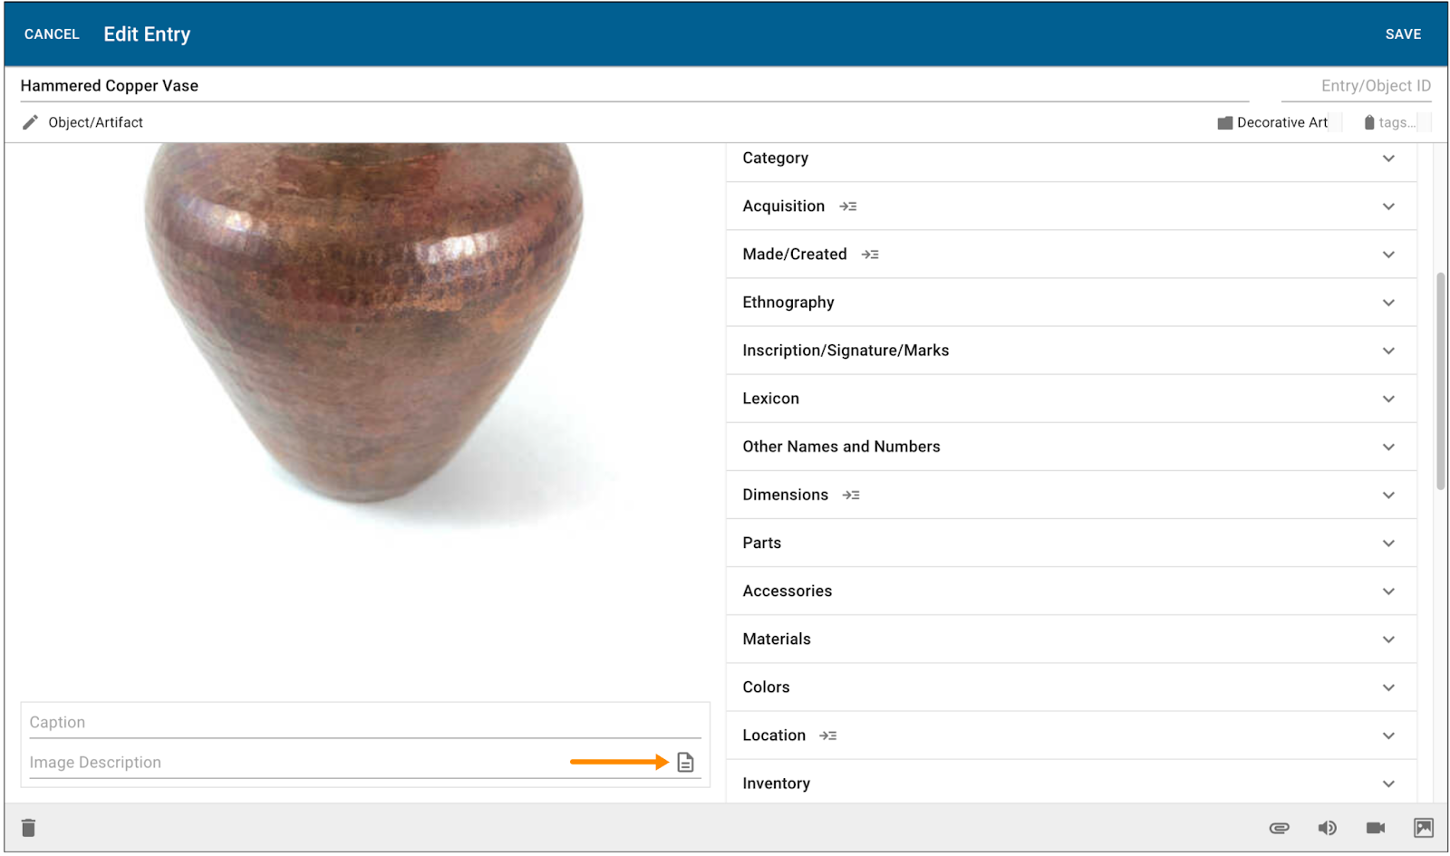The width and height of the screenshot is (1450, 856).
Task: Click the Made/Created field-jump icon
Action: [x=870, y=255]
